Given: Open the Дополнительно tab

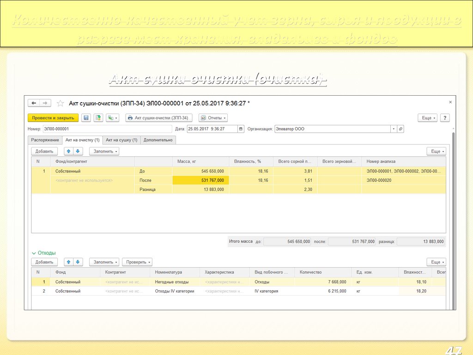Looking at the screenshot, I should pos(158,140).
